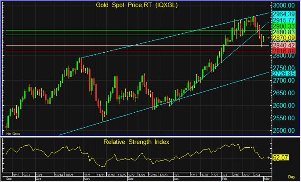Click the 1/27 date label

(x=215, y=175)
